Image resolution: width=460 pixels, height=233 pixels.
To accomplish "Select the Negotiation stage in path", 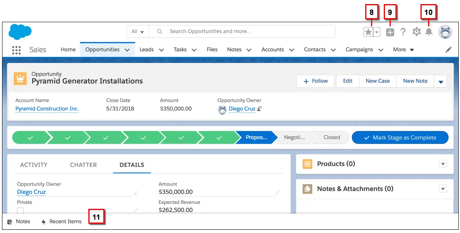I will (294, 137).
